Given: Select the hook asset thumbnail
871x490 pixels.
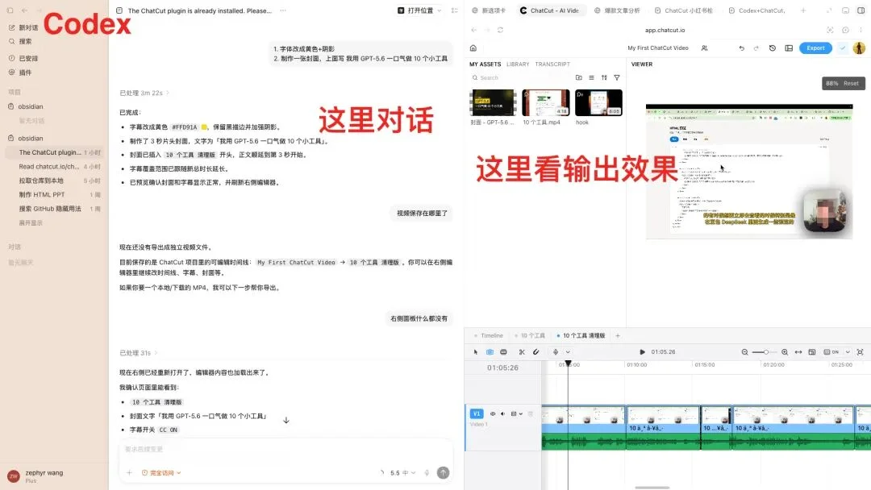Looking at the screenshot, I should click(598, 102).
